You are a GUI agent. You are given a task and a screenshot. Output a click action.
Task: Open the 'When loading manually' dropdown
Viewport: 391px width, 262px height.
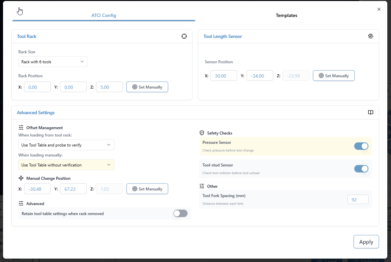click(x=66, y=165)
